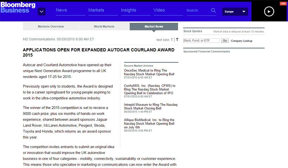Click the red LIVE badge
This screenshot has width=288, height=168.
[283, 3]
